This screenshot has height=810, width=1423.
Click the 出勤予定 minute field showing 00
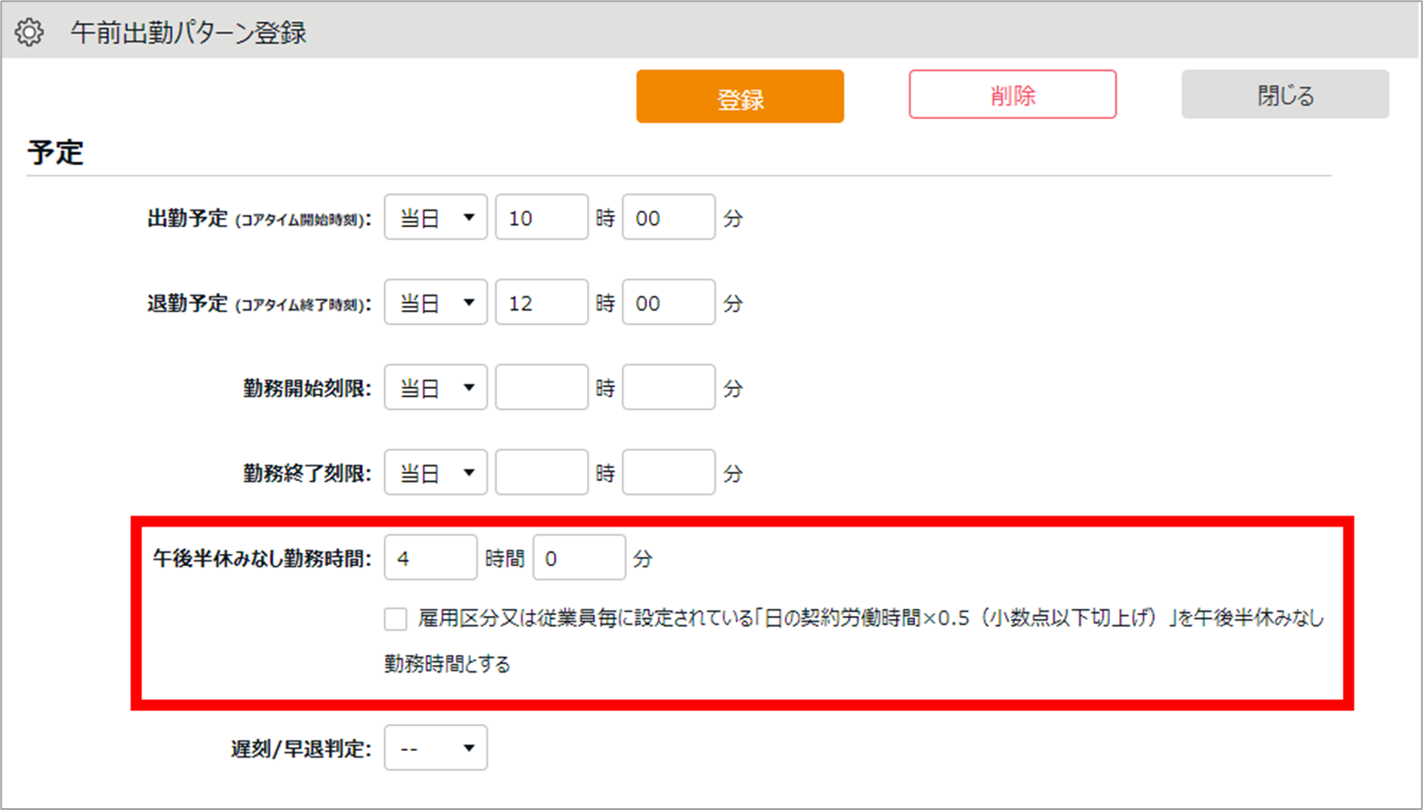tap(668, 218)
